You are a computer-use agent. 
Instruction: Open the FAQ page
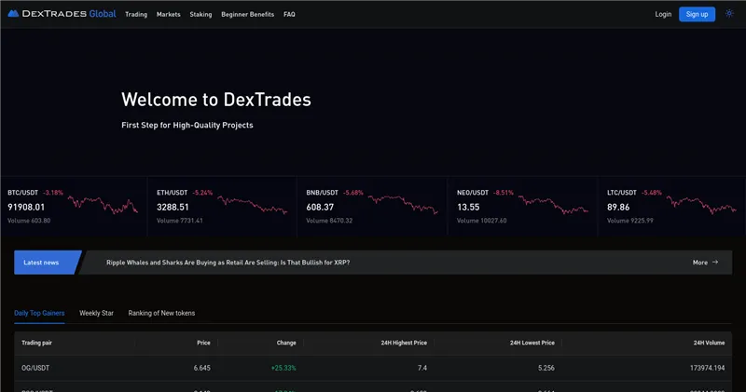click(x=289, y=14)
